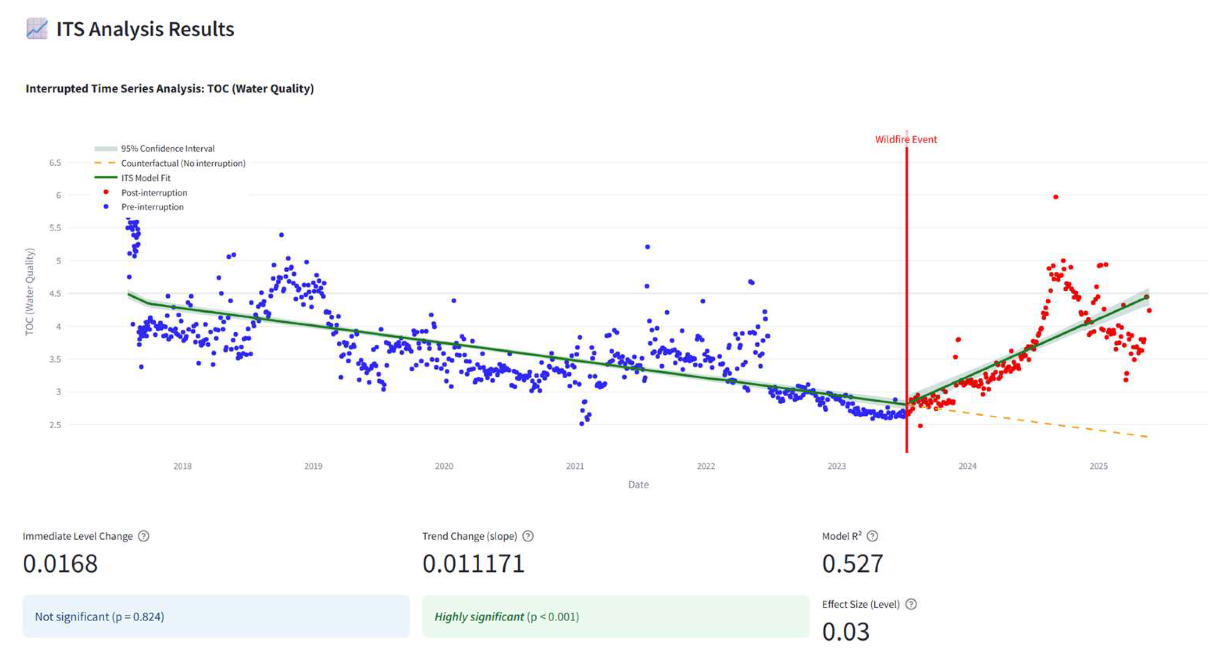Click help icon beside Immediate Level Change
1228x657 pixels.
[143, 536]
